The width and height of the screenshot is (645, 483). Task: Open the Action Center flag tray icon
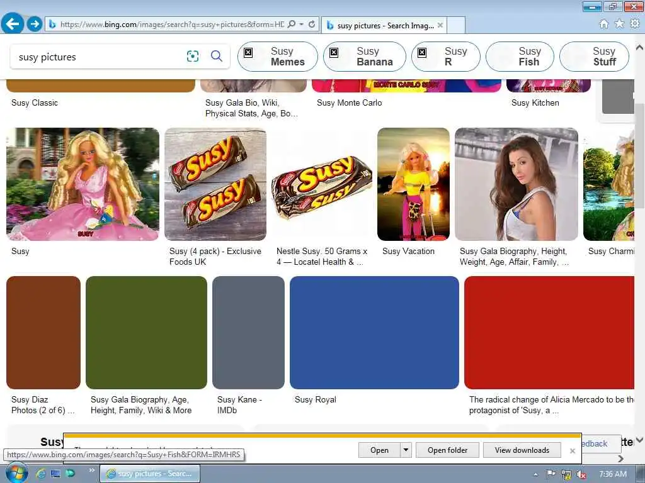pos(551,474)
